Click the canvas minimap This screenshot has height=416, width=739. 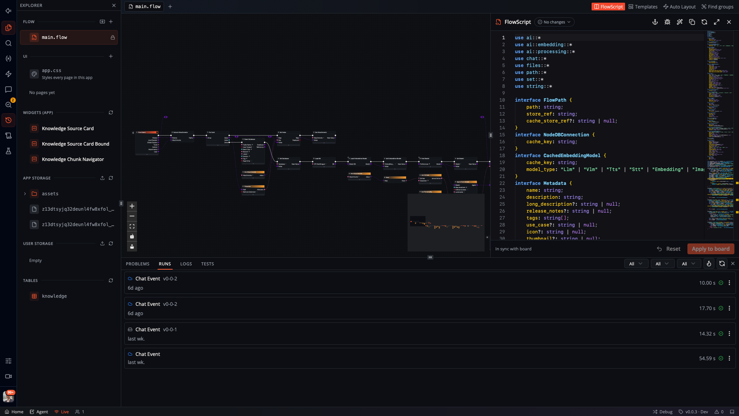point(446,223)
